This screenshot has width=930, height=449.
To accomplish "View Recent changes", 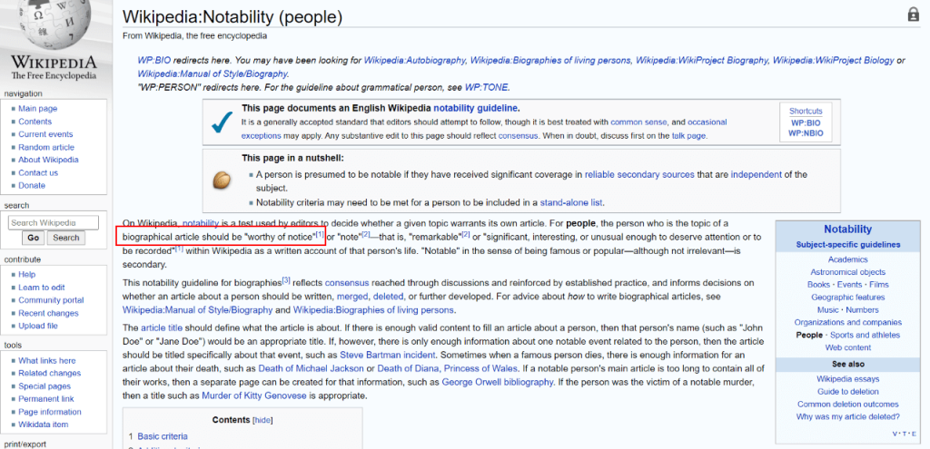I will coord(48,313).
